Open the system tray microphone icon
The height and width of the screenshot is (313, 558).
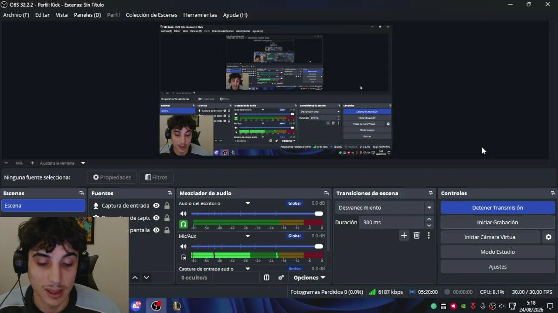(x=483, y=306)
